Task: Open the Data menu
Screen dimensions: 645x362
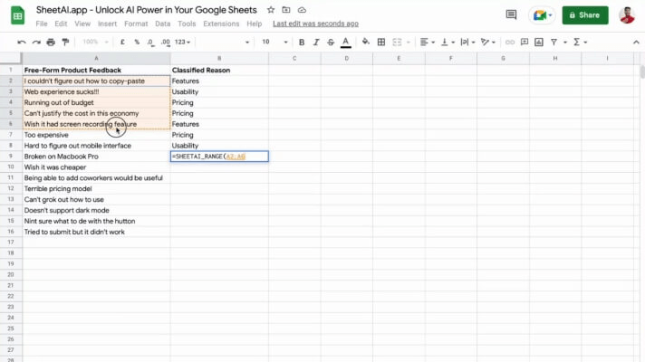Action: point(163,24)
